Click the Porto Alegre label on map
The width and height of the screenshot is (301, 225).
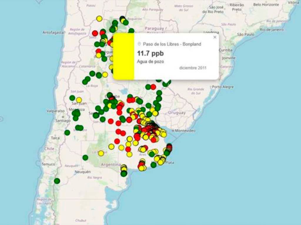(x=223, y=87)
